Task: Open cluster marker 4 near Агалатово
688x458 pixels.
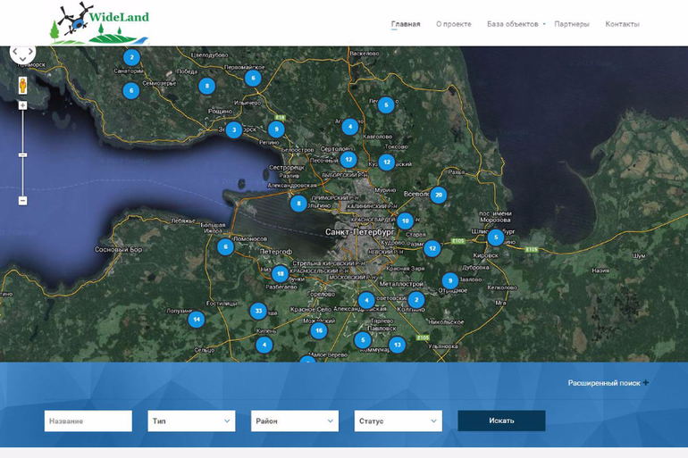Action: coord(350,127)
